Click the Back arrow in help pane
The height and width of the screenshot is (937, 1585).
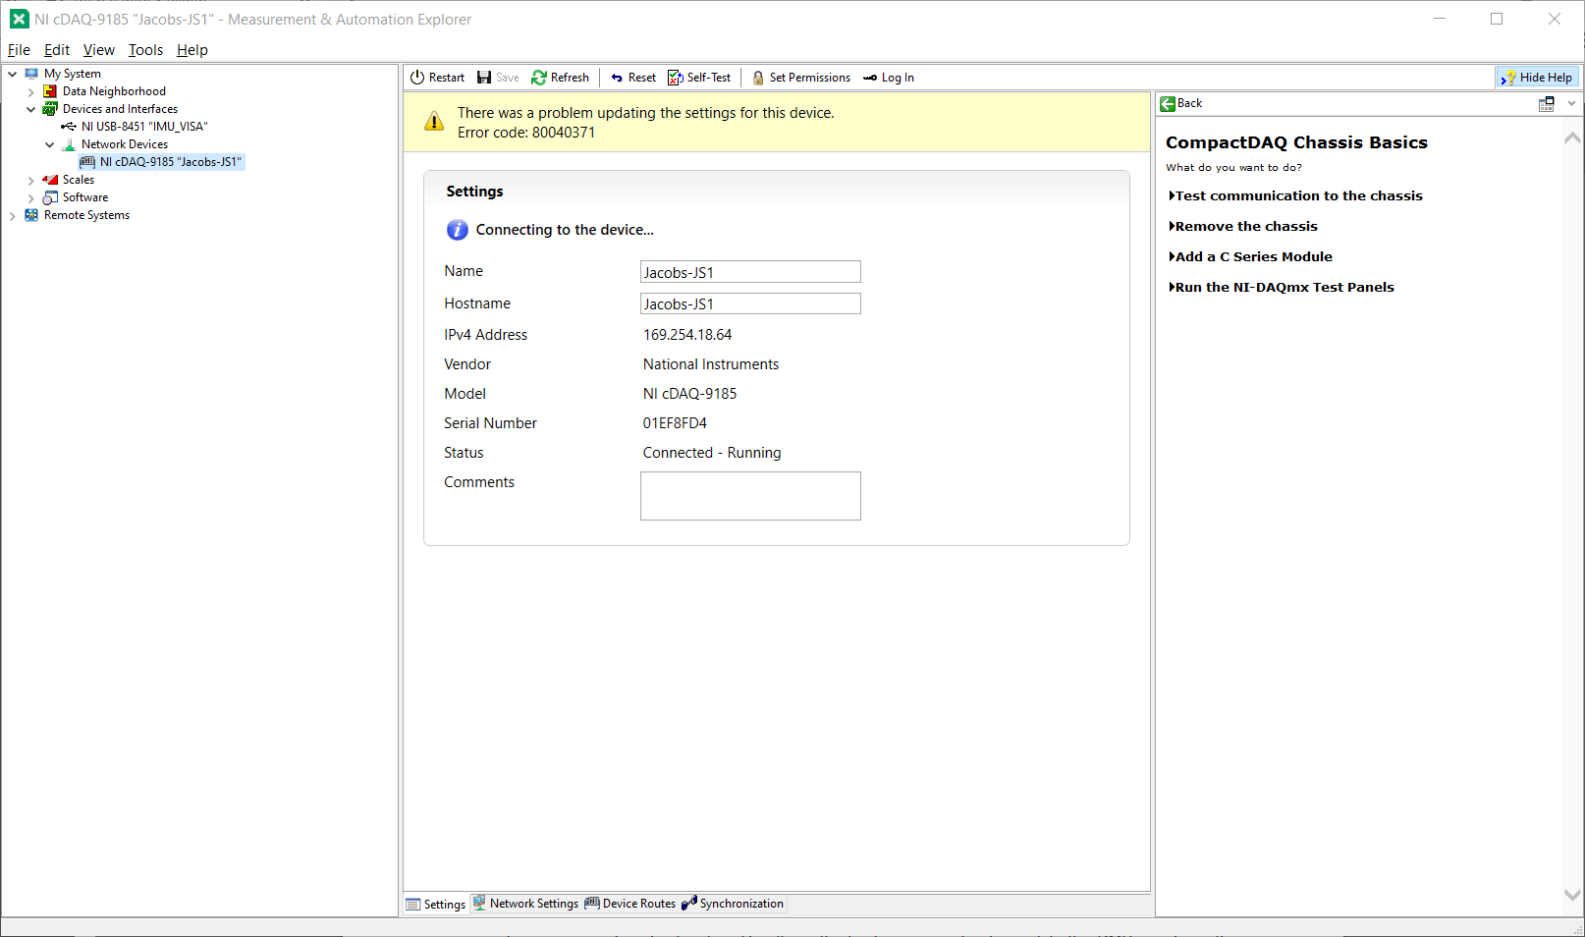(1168, 103)
